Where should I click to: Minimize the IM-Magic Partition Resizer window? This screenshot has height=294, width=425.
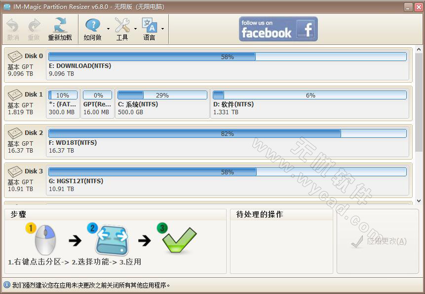point(408,7)
